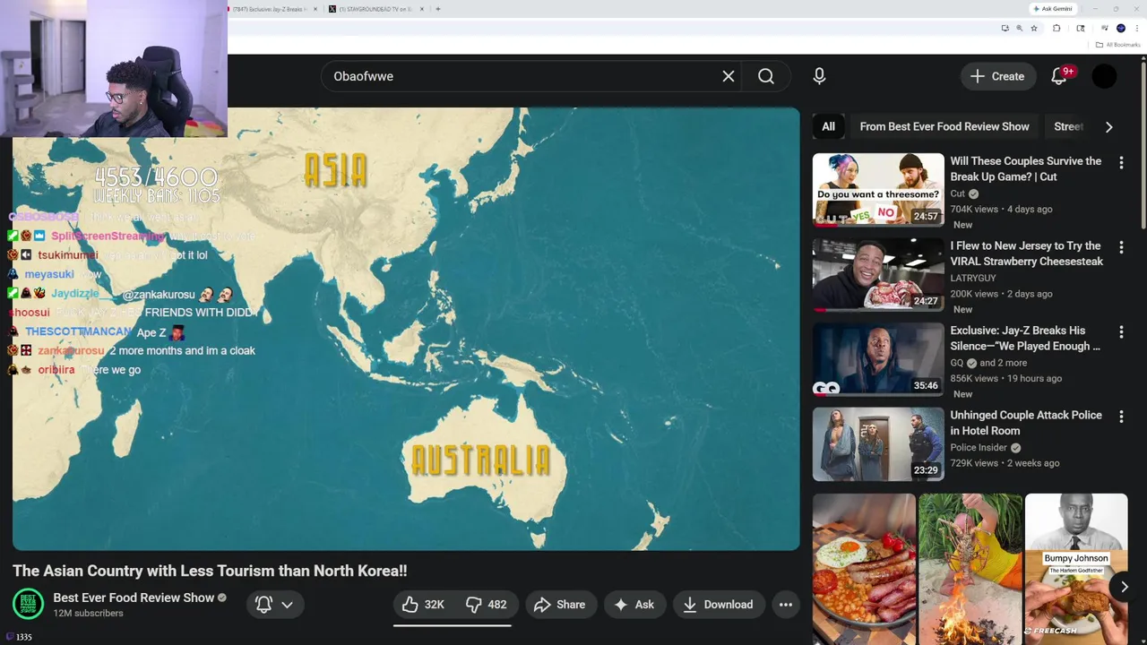Visit the LATRYGUY channel link
1147x645 pixels.
pyautogui.click(x=973, y=279)
